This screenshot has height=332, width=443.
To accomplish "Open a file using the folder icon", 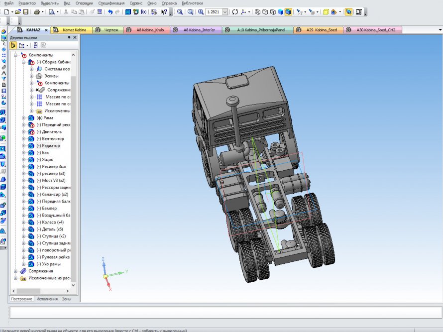I will pos(18,12).
